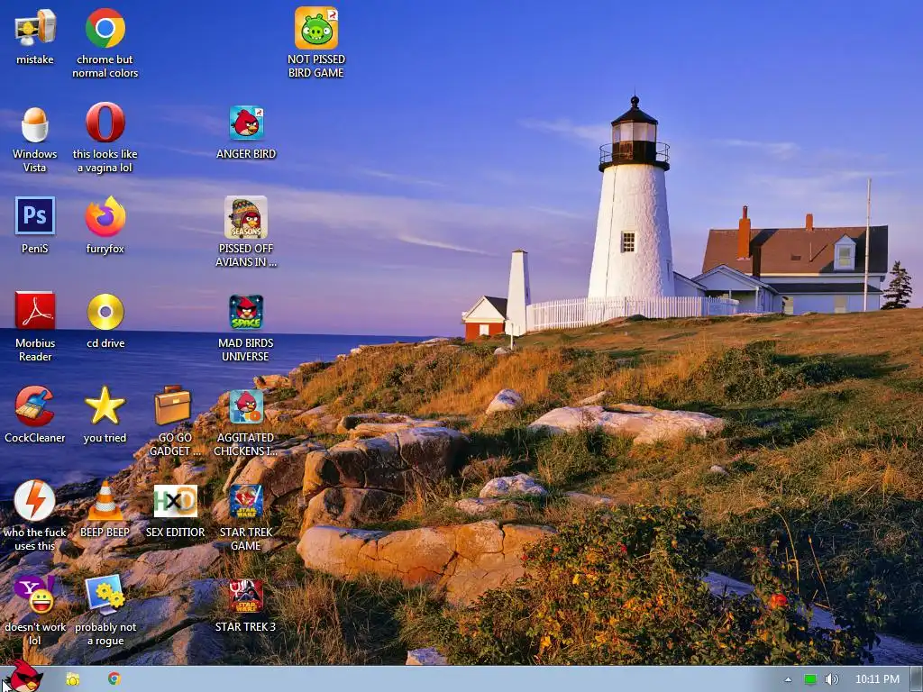923x692 pixels.
Task: Open 'who the fuck uses this' lightning icon
Action: (x=35, y=501)
